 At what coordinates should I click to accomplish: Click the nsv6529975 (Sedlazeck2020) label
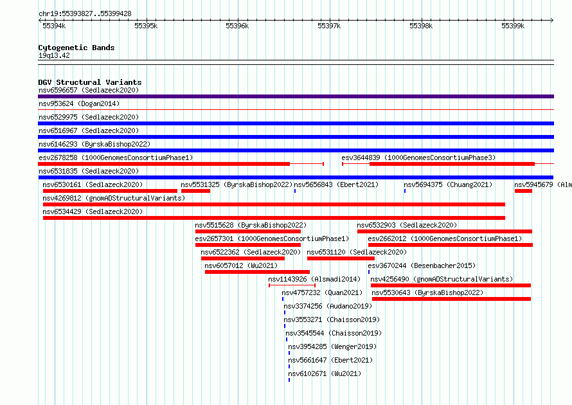[x=89, y=117]
